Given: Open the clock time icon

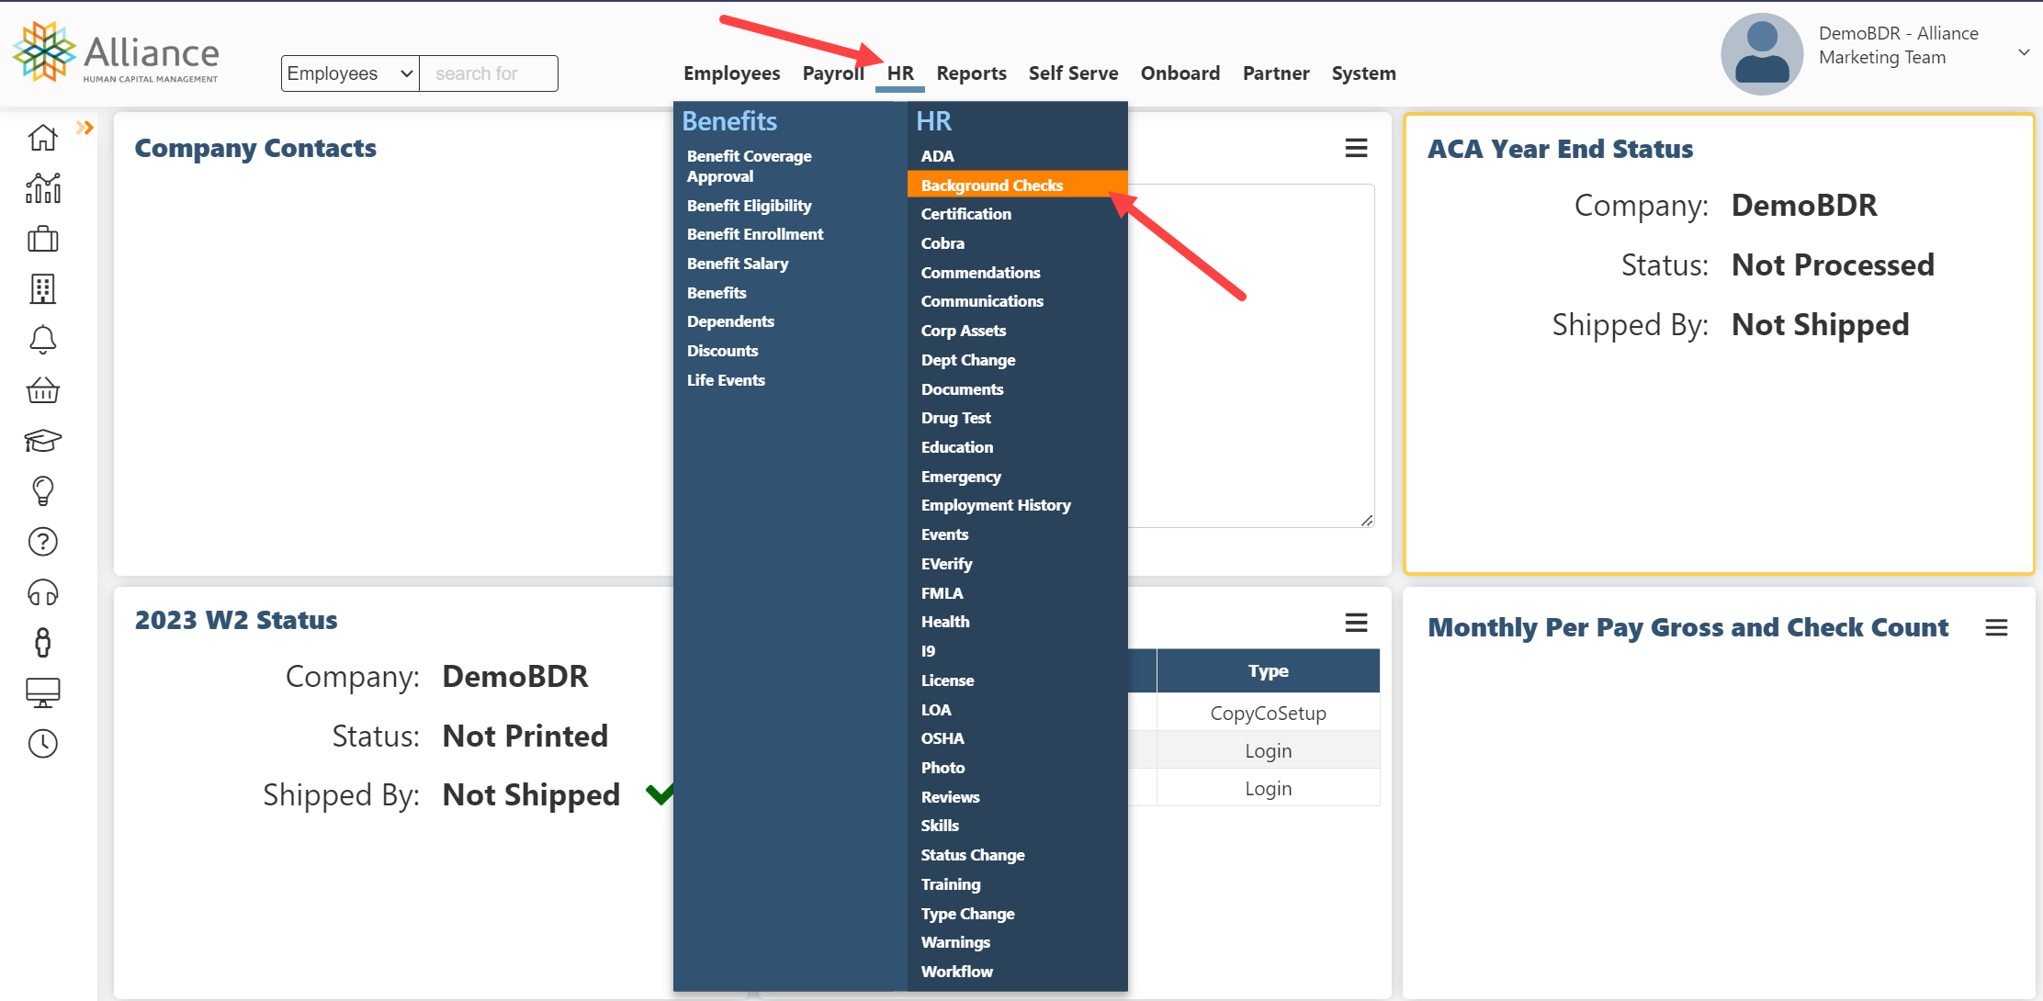Looking at the screenshot, I should pyautogui.click(x=43, y=743).
